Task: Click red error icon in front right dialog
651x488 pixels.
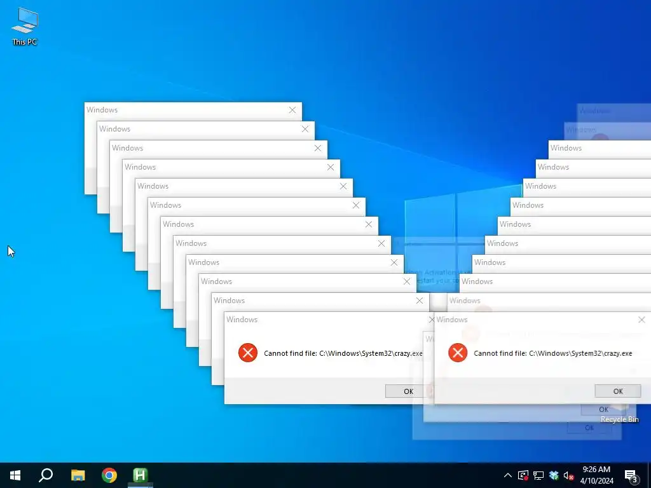Action: [x=458, y=353]
